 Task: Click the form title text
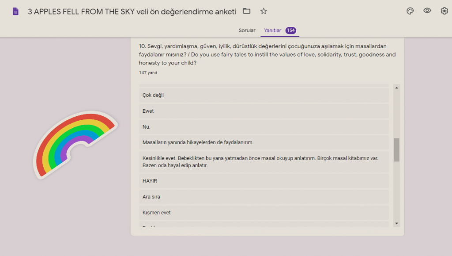point(132,11)
